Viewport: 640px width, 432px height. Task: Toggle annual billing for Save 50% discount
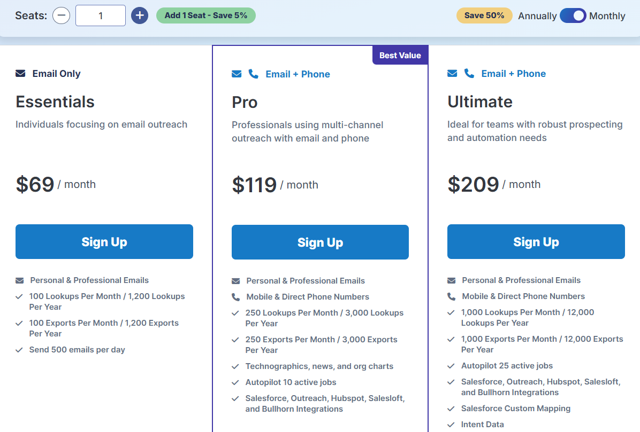573,15
